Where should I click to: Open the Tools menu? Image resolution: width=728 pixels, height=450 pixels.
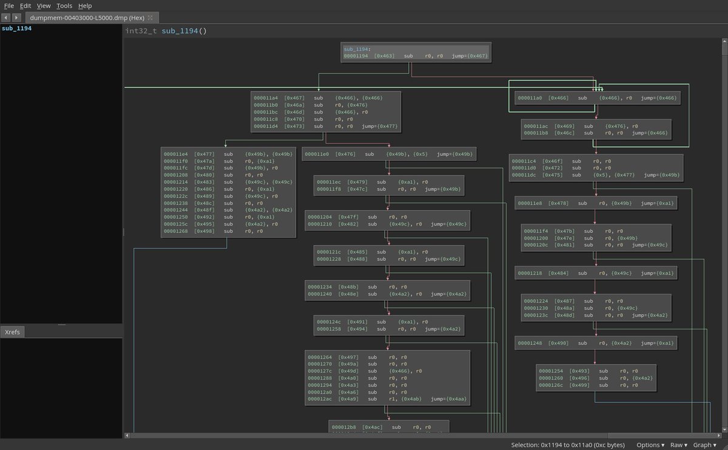pos(64,5)
